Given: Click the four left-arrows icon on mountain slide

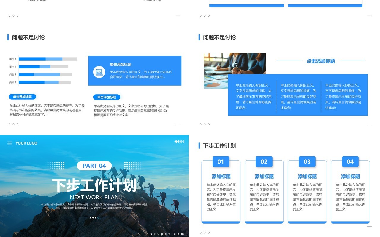Looking at the screenshot, I should click(179, 142).
